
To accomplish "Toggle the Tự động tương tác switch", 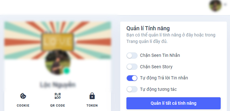I will click(132, 89).
